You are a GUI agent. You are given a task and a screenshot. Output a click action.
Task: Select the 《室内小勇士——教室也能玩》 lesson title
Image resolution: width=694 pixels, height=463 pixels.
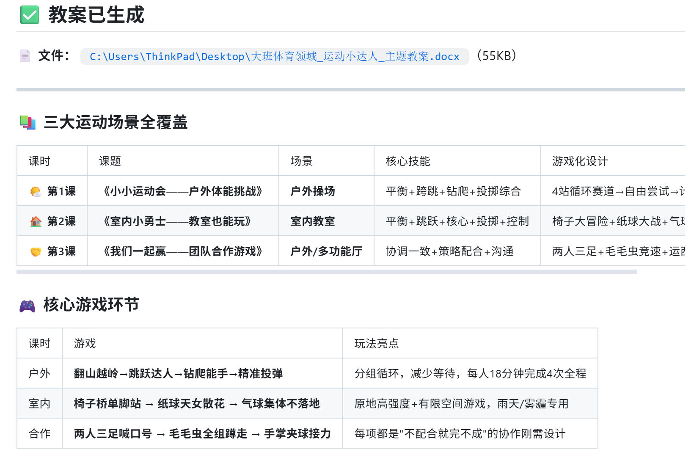coord(177,221)
